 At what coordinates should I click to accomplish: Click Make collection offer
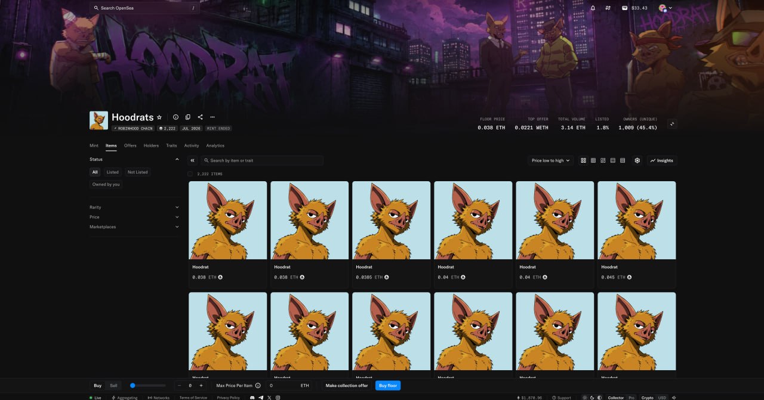(x=347, y=386)
